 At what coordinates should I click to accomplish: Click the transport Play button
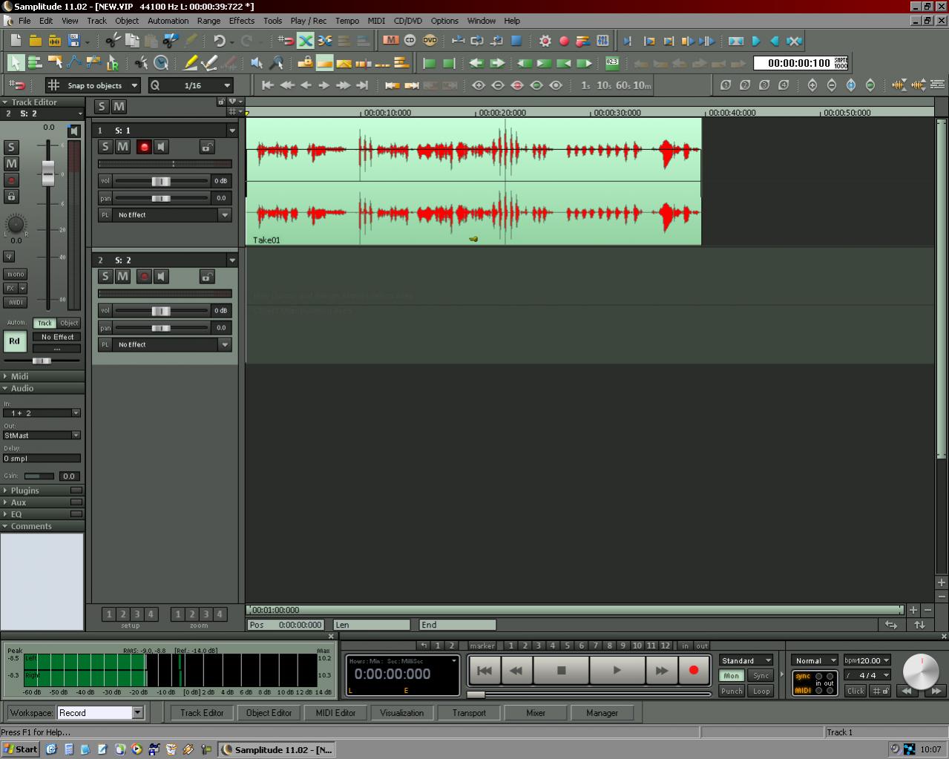617,670
